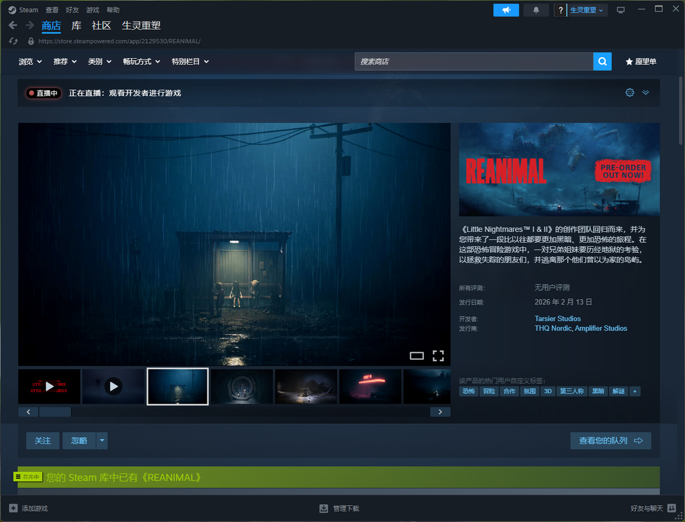685x522 pixels.
Task: Open Friends and Chat icon
Action: [x=672, y=508]
